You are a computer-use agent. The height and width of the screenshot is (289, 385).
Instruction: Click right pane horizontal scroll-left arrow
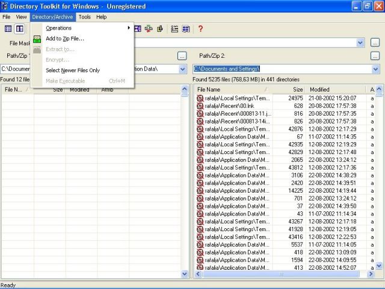tap(199, 274)
